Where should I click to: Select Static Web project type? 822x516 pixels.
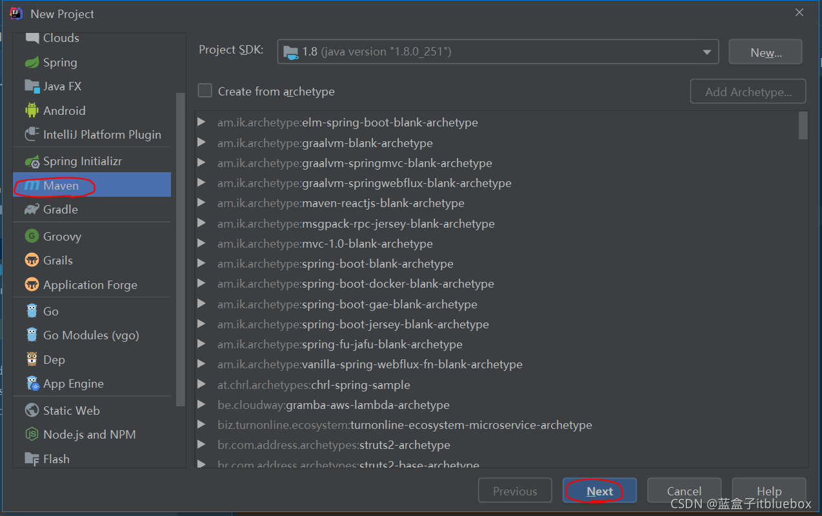click(92, 410)
